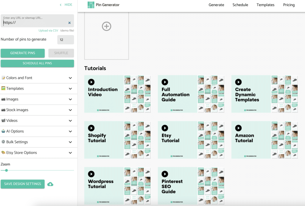Play the Full Automation Guide video

point(165,82)
